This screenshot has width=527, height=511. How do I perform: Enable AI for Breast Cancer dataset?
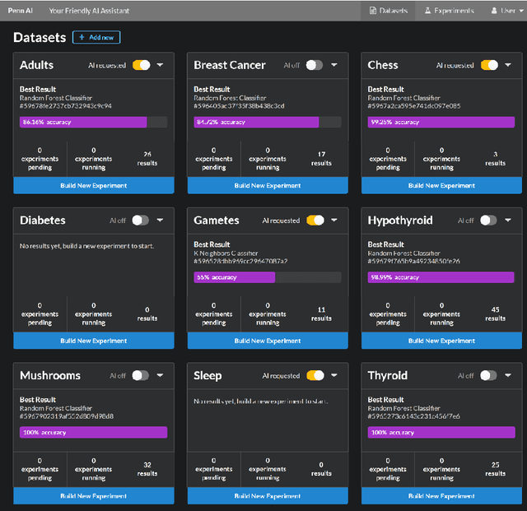tap(315, 65)
